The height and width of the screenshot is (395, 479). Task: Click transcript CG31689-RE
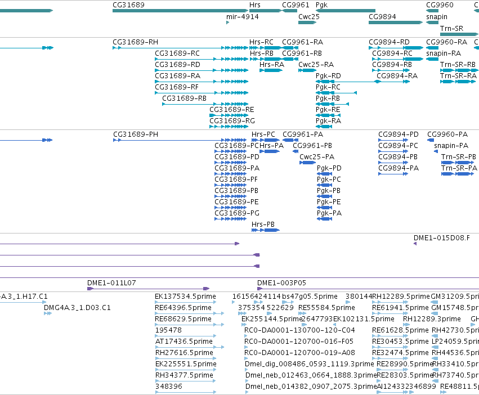tap(229, 115)
